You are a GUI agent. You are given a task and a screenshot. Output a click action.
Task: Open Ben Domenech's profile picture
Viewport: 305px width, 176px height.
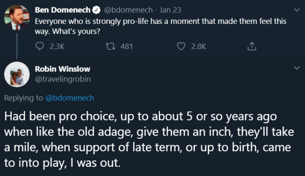click(x=16, y=17)
